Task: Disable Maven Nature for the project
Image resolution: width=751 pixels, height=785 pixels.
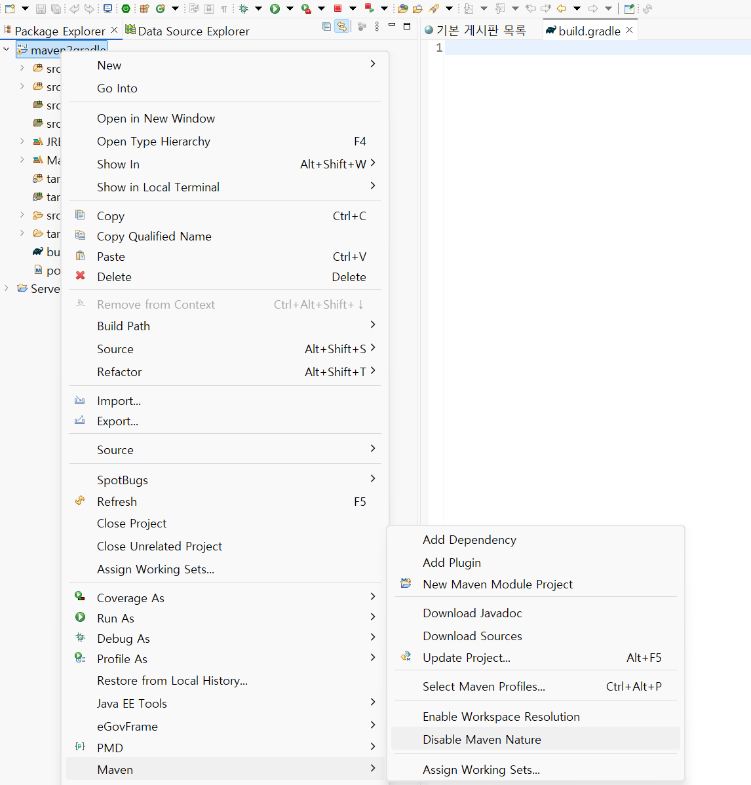Action: click(482, 739)
